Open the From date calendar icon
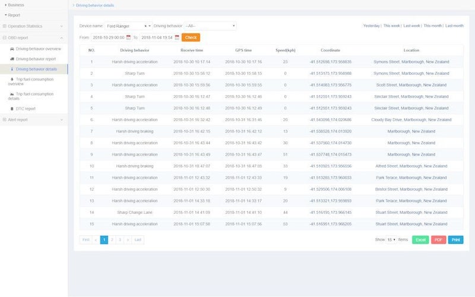Image resolution: width=475 pixels, height=297 pixels. coord(127,37)
